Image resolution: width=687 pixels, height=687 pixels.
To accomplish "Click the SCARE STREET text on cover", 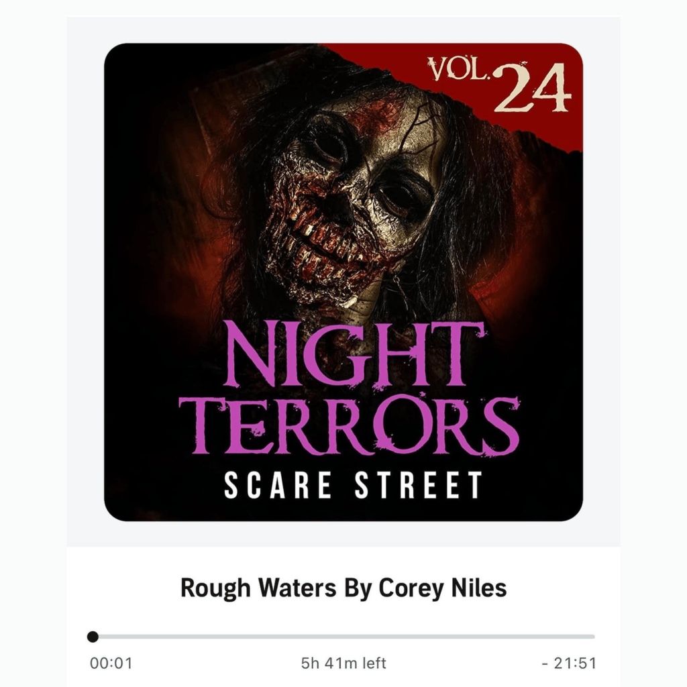I will (x=353, y=485).
